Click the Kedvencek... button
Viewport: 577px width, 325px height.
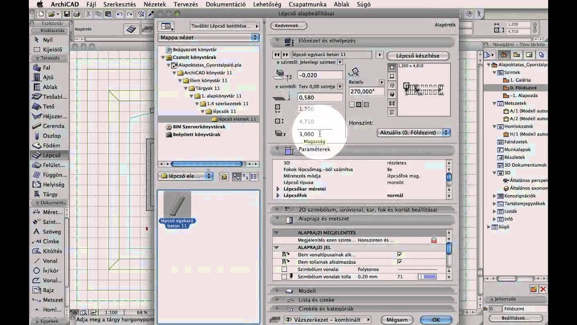pos(288,26)
